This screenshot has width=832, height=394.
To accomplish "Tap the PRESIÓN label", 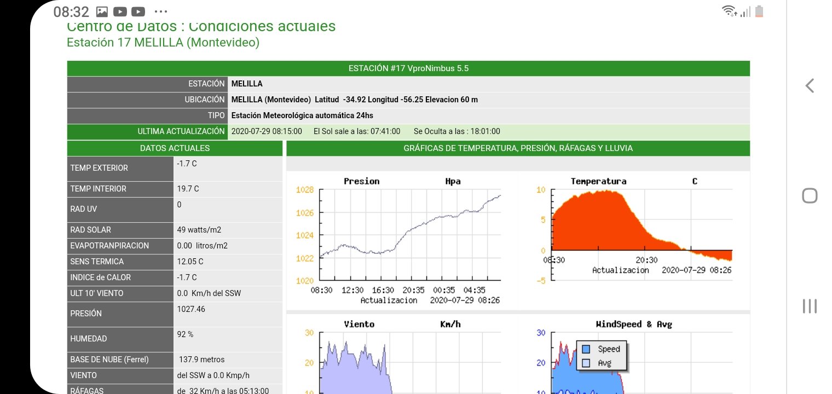I will (x=120, y=314).
